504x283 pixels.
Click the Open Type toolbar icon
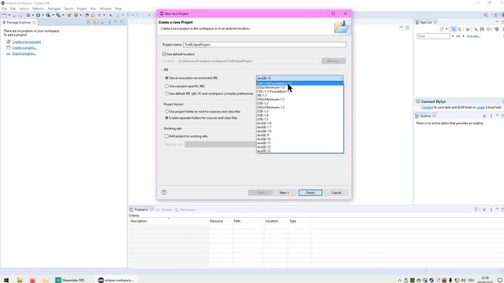(x=87, y=15)
